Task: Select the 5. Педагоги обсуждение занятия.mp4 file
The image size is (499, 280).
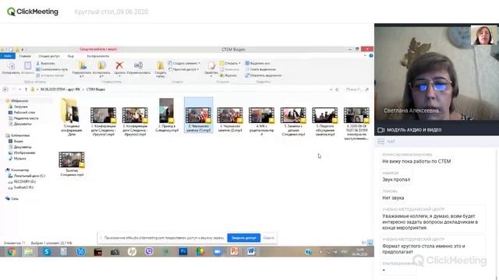Action: [x=325, y=121]
